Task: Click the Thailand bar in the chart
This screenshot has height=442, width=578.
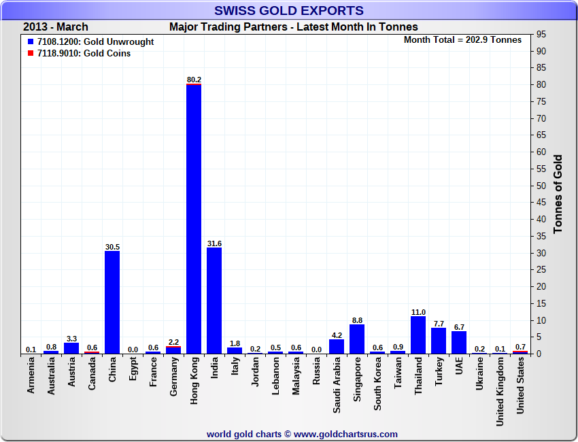Action: 418,335
